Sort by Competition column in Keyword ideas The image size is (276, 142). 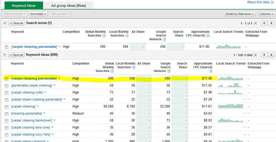[81, 63]
